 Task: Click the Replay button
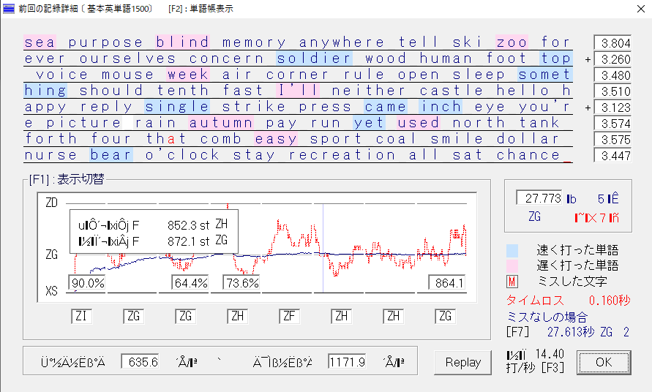pyautogui.click(x=462, y=363)
